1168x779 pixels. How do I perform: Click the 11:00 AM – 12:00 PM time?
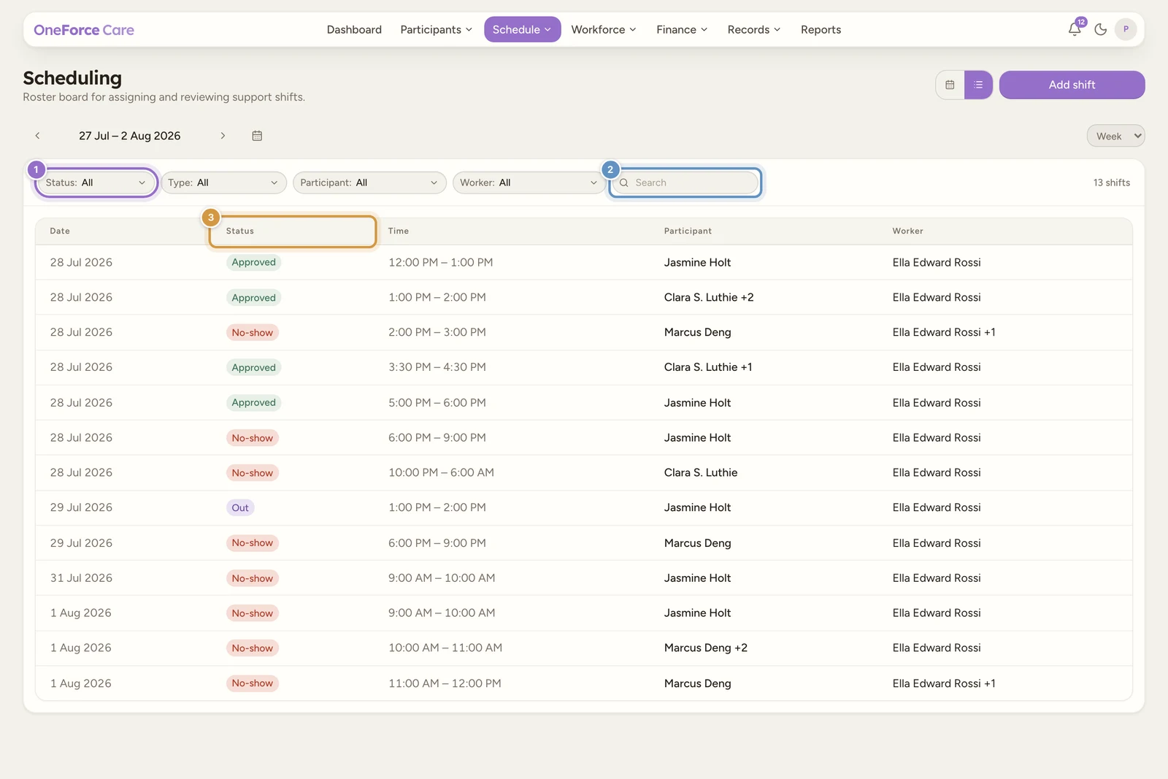click(445, 683)
